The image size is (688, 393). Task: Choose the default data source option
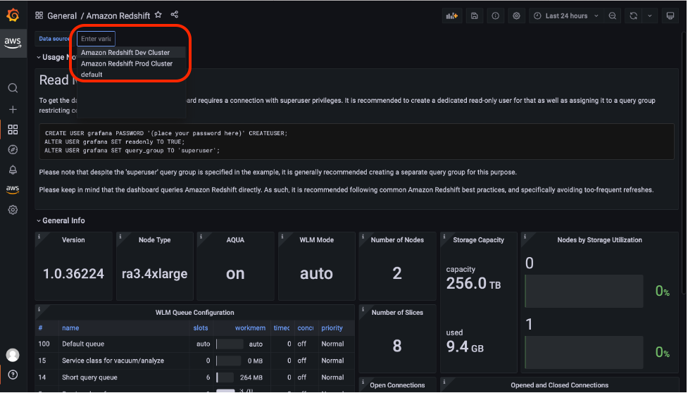pos(92,75)
